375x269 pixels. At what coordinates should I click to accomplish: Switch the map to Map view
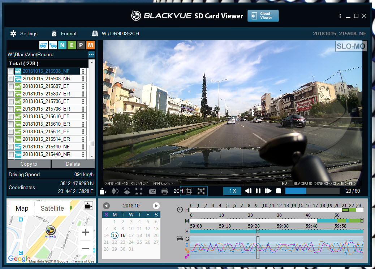(x=22, y=209)
